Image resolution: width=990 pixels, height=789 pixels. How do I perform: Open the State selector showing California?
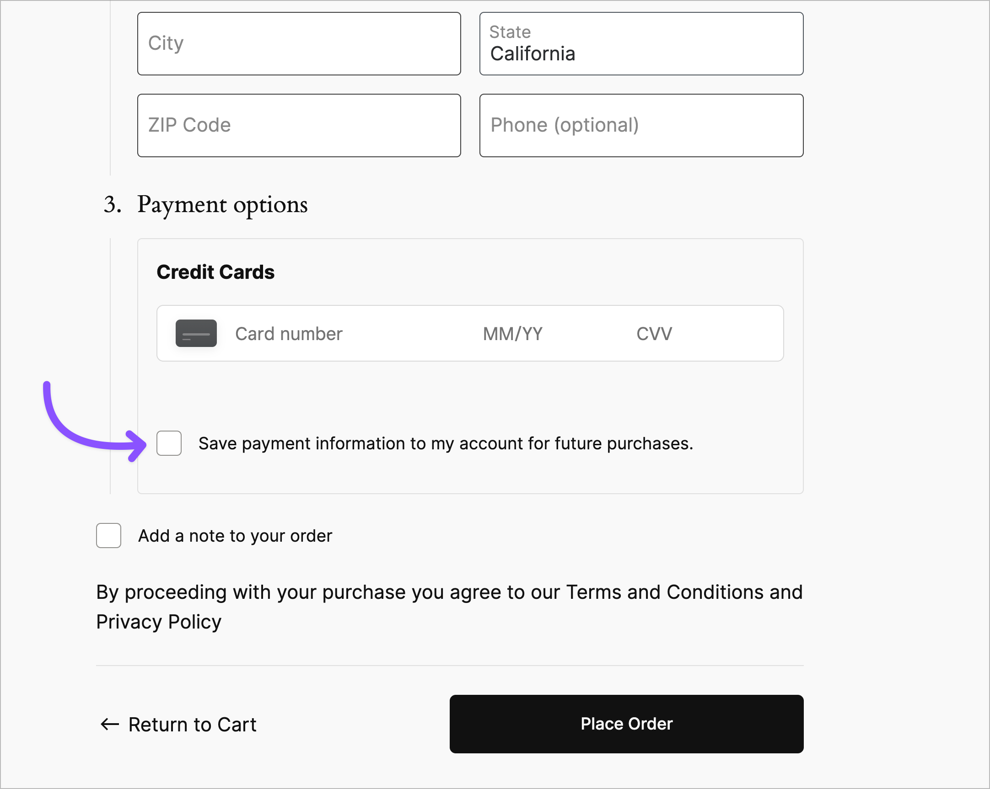click(x=640, y=43)
